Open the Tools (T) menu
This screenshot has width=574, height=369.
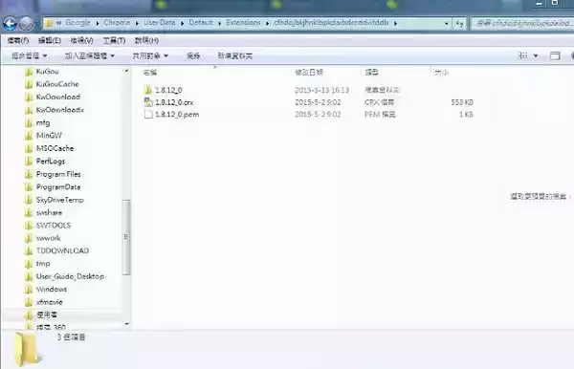point(114,40)
